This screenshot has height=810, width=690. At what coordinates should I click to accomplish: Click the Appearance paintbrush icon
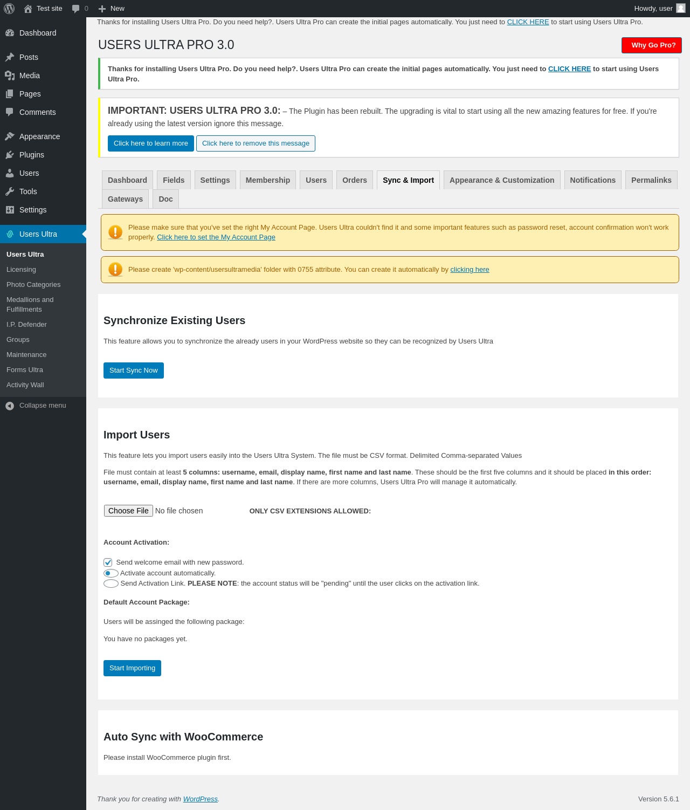(10, 136)
